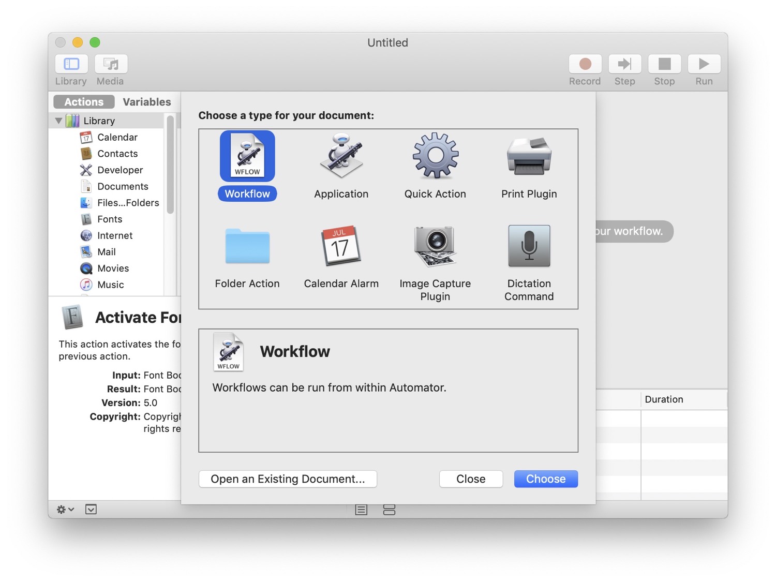Open the gear action menu dropdown
Viewport: 776px width, 582px height.
[65, 510]
